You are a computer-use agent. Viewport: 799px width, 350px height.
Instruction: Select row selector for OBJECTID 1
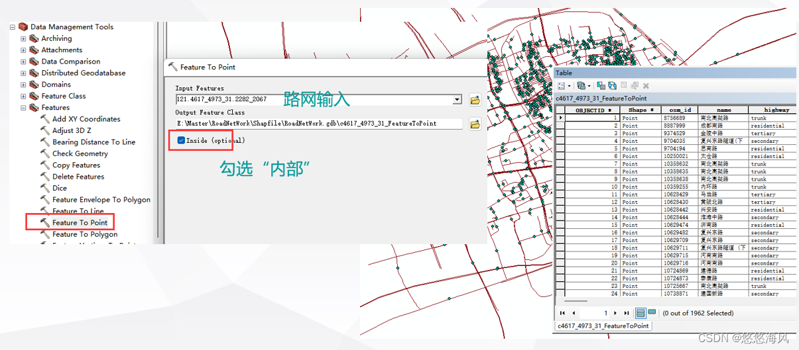pos(560,118)
